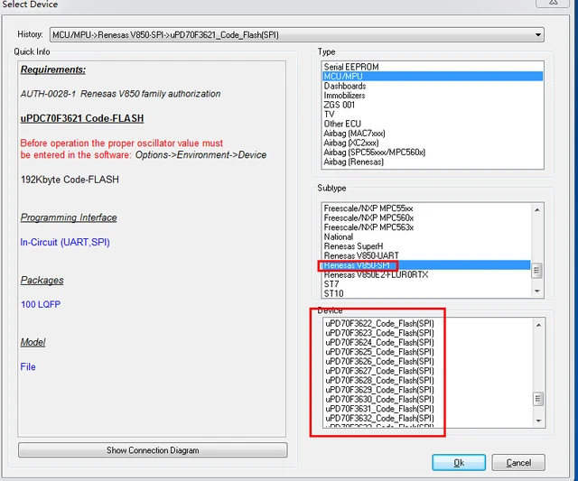Select ZGS 001 type

coord(340,105)
